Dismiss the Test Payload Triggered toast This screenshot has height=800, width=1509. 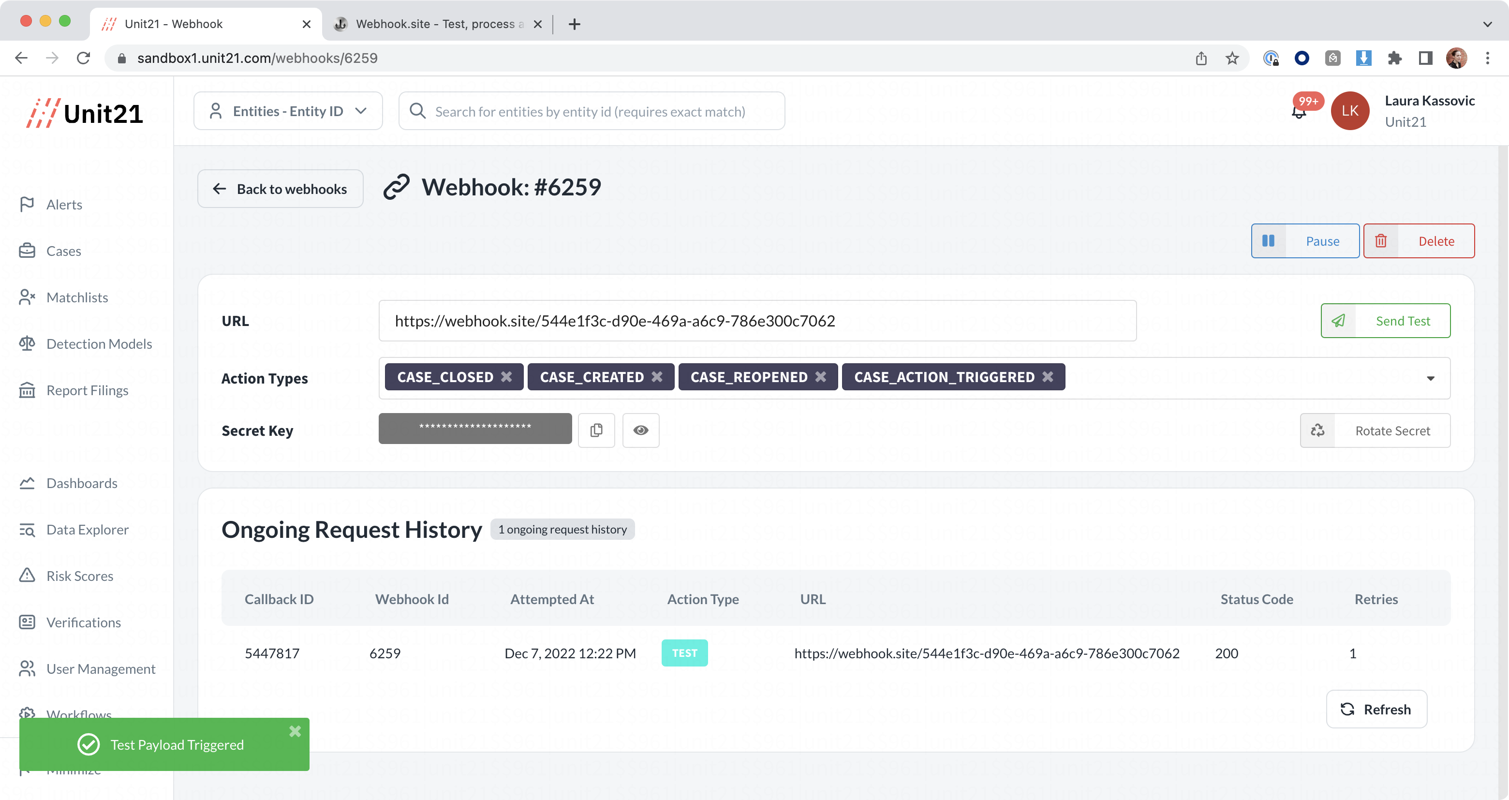[295, 731]
